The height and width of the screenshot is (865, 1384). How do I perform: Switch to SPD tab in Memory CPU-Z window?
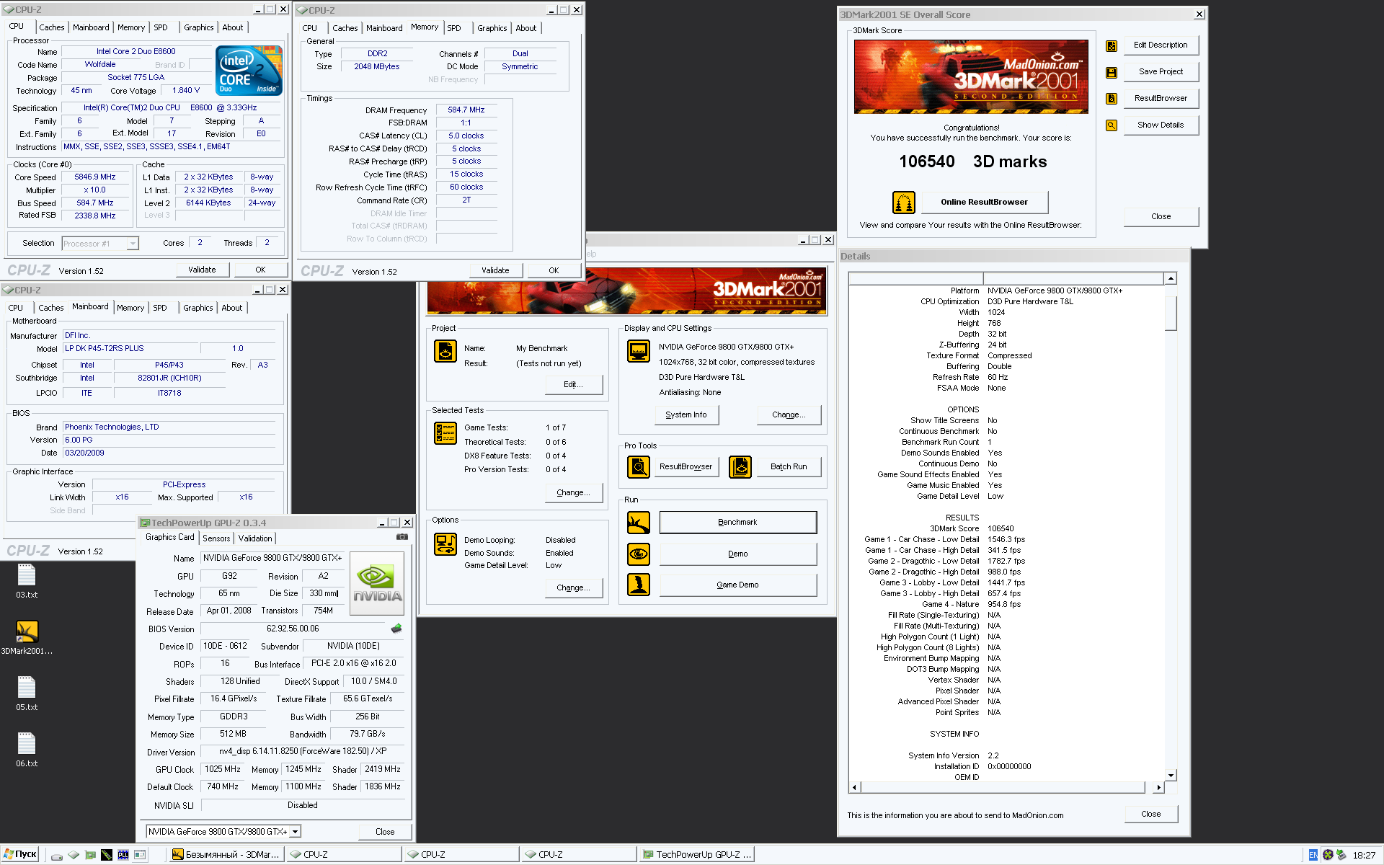click(454, 28)
